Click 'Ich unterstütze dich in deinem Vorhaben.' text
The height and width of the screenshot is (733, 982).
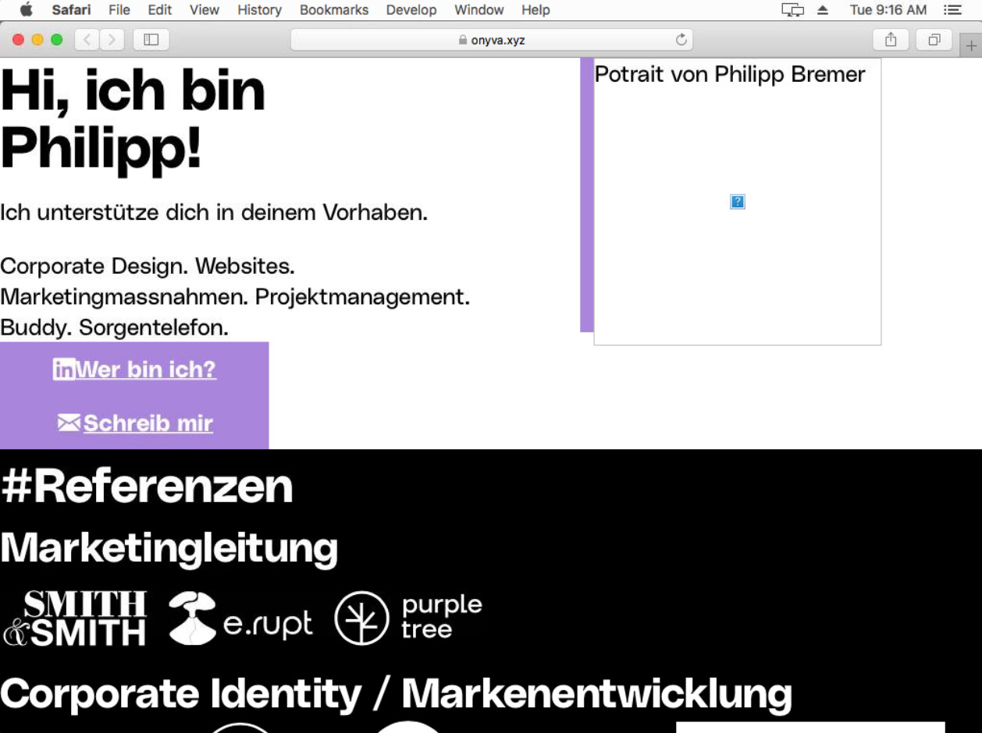(214, 212)
